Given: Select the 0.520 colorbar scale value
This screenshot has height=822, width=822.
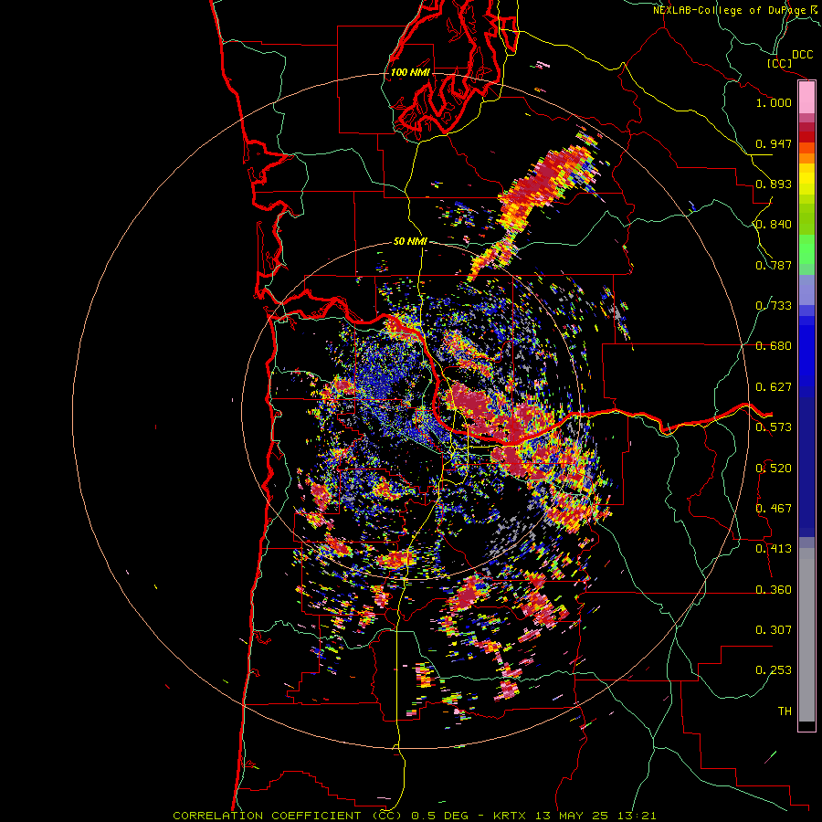Looking at the screenshot, I should [774, 469].
